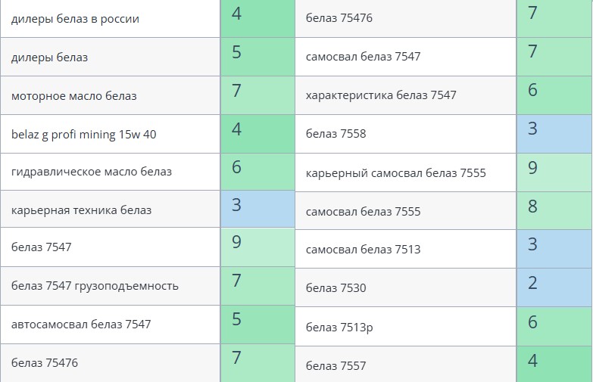
Task: Click the blue value cell beside "белаз 7558"
Action: point(554,134)
